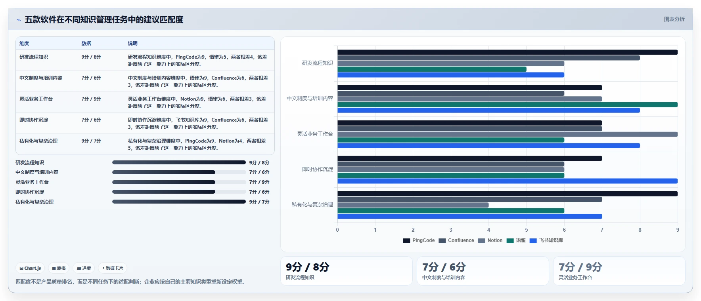Click the 表格 tag chip
This screenshot has height=301, width=701.
(59, 268)
